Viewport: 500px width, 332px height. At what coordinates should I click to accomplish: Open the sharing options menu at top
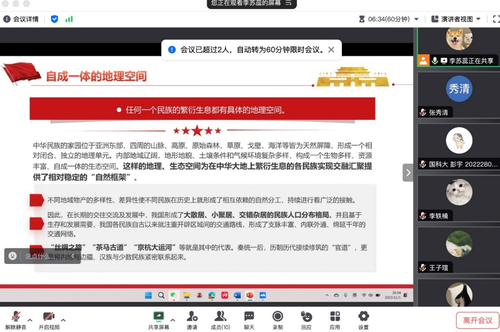[289, 3]
